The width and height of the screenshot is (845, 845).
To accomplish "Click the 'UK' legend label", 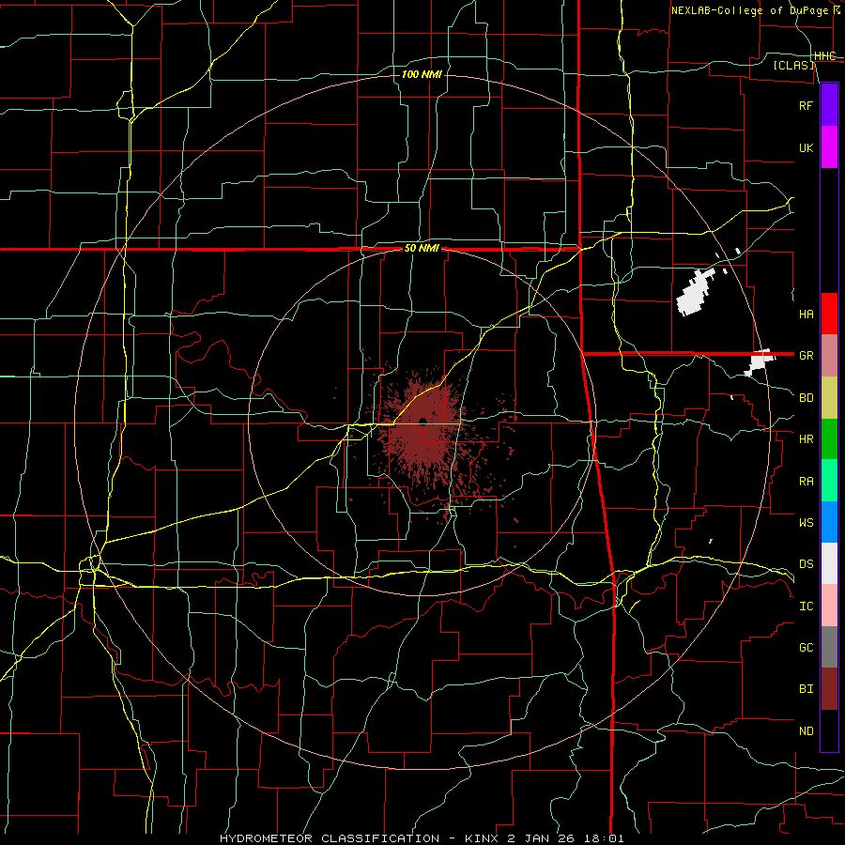I will click(807, 147).
